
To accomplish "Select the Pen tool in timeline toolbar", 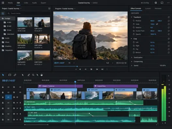I will [x=29, y=75].
